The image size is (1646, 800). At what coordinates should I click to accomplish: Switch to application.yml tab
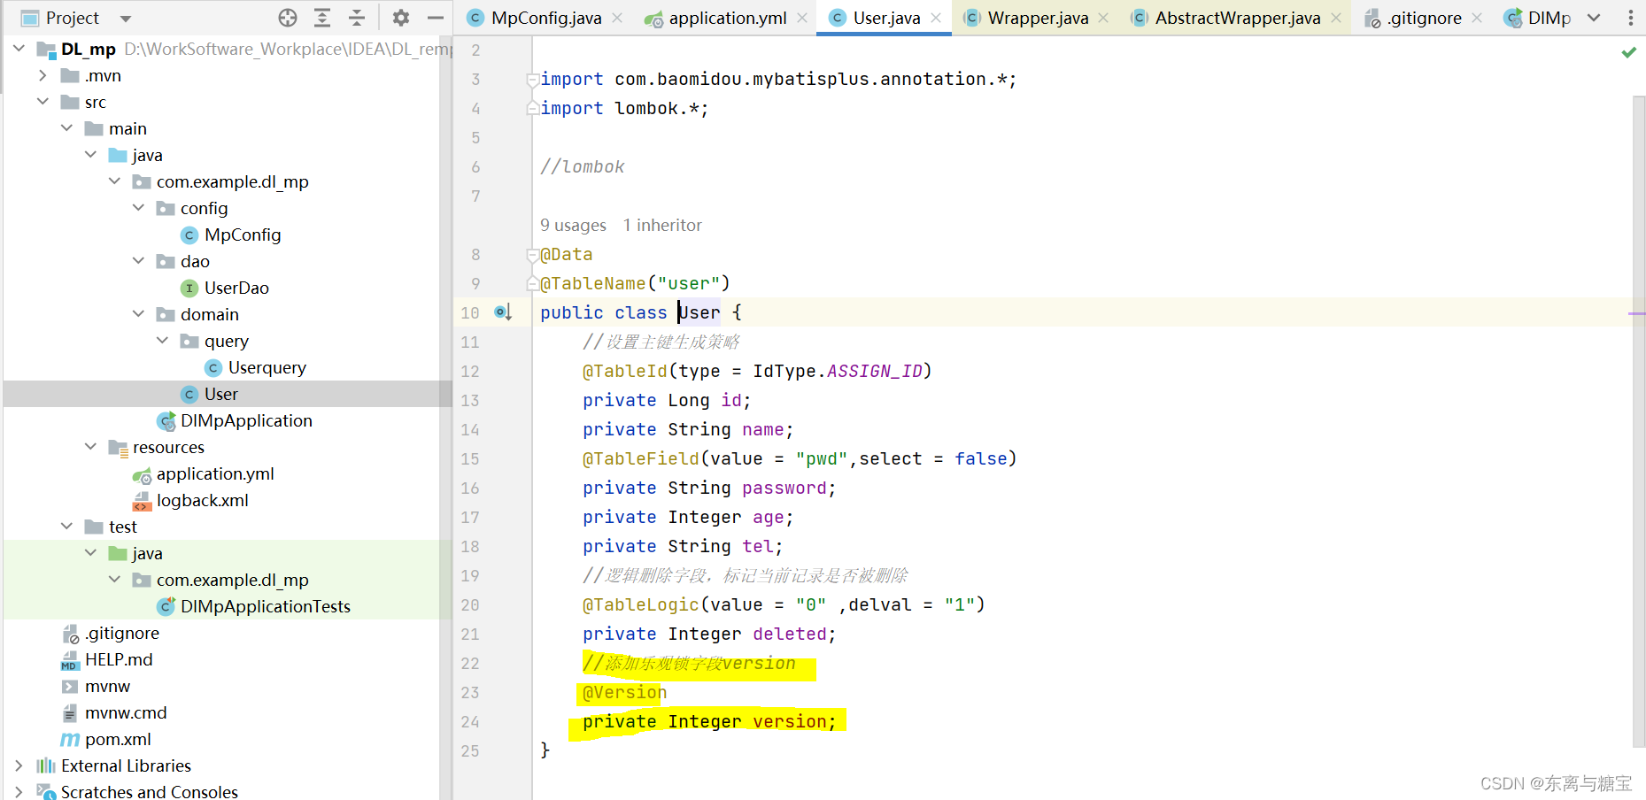(x=727, y=18)
